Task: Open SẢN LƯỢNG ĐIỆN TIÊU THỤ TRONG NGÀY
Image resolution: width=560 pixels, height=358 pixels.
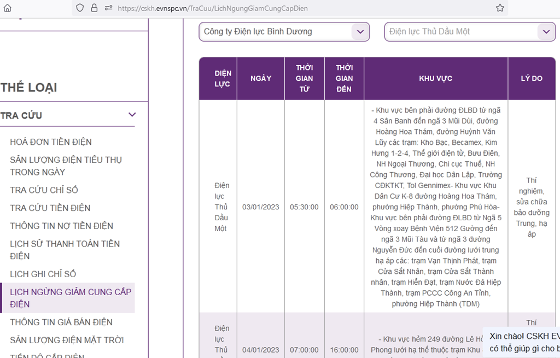Action: coord(66,166)
